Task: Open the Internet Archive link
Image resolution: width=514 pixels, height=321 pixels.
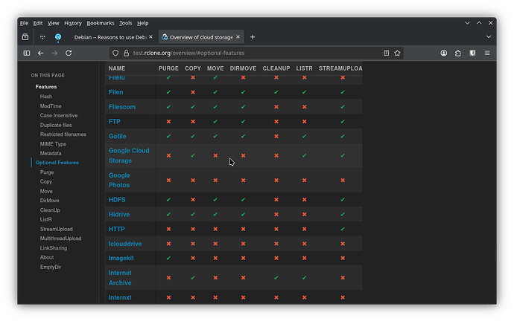Action: point(120,278)
